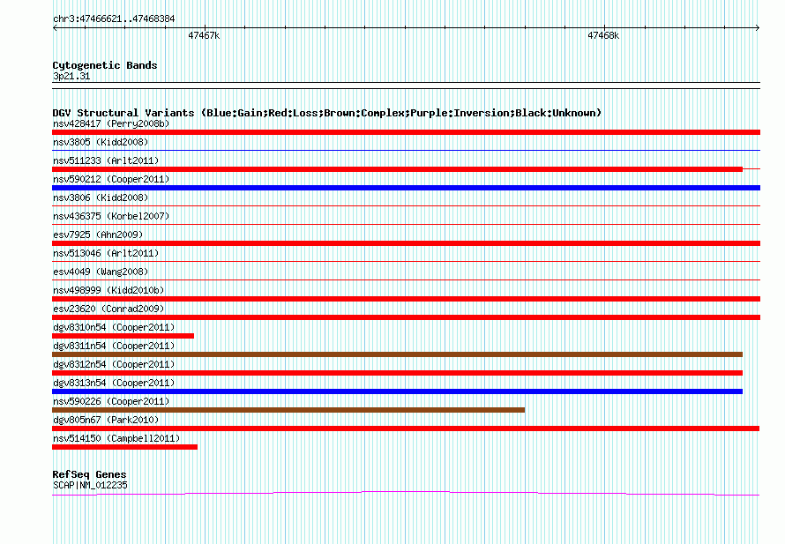Click the 47468k ruler tick label
This screenshot has height=544, width=785.
click(603, 36)
